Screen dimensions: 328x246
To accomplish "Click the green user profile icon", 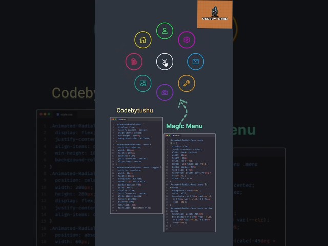I will tap(165, 31).
